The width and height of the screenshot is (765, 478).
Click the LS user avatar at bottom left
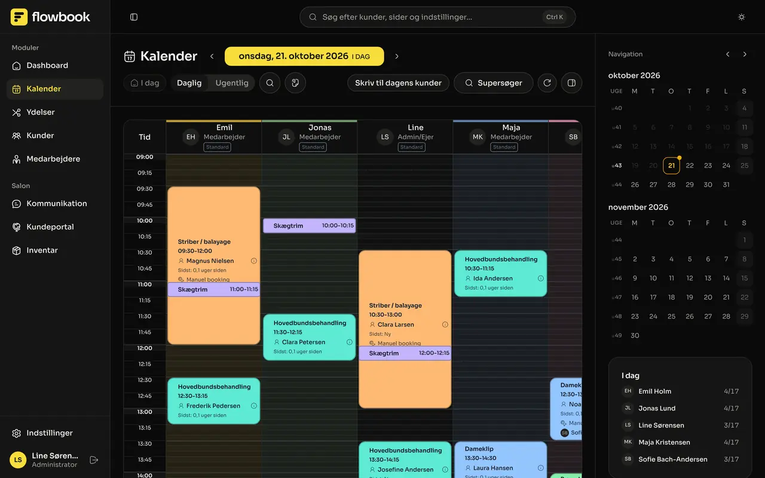(18, 460)
